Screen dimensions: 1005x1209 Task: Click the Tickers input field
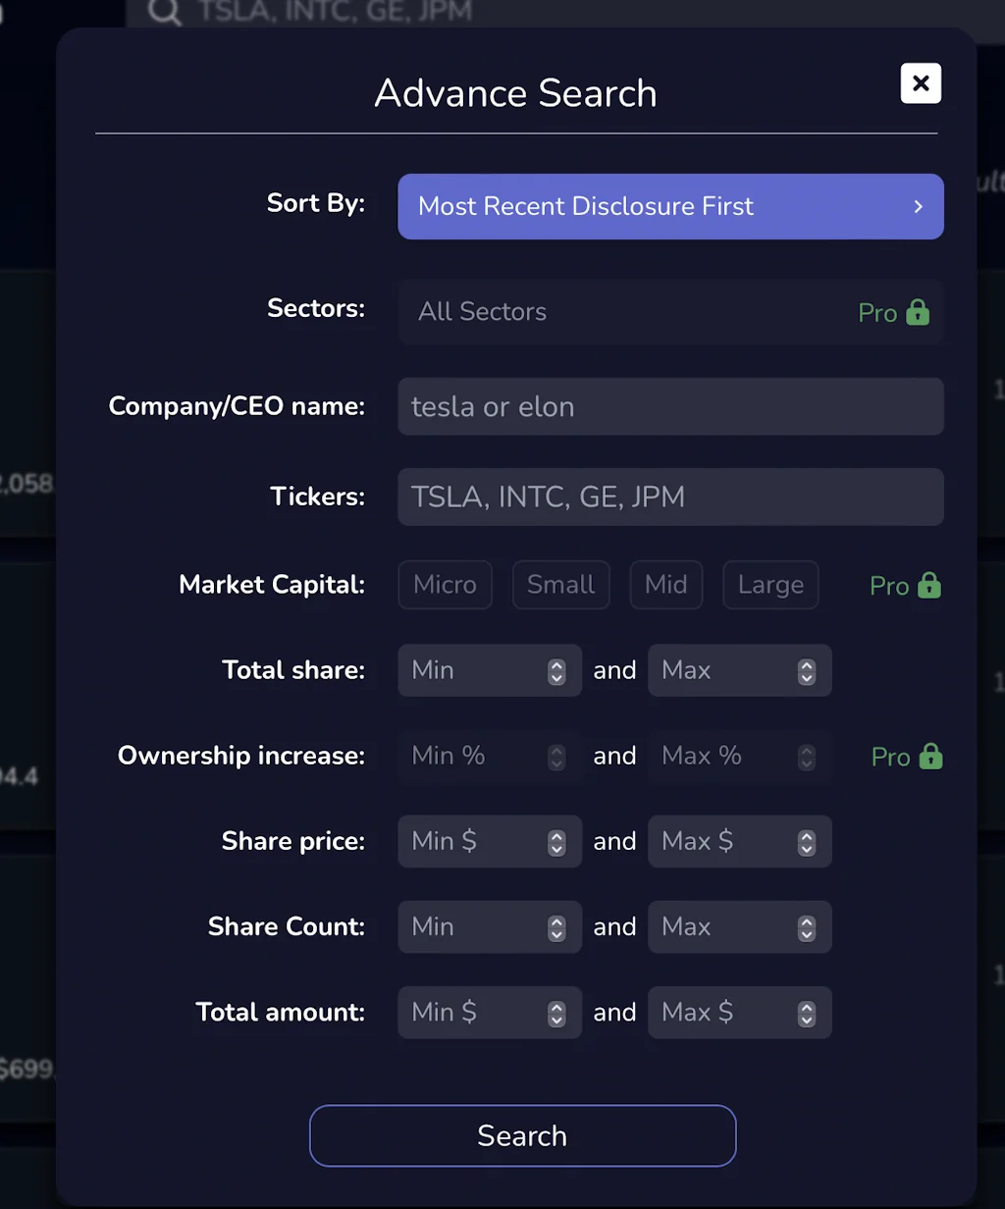[670, 497]
